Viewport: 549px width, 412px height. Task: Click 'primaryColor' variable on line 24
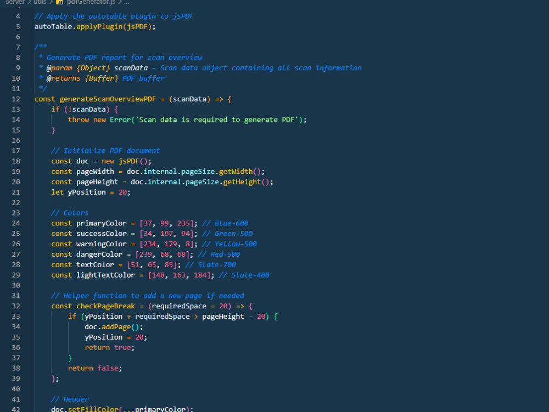click(x=102, y=223)
